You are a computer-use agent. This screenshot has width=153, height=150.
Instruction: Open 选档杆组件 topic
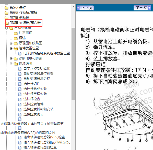tap(32, 84)
